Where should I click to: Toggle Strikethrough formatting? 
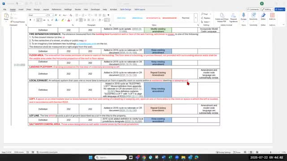coord(44,20)
